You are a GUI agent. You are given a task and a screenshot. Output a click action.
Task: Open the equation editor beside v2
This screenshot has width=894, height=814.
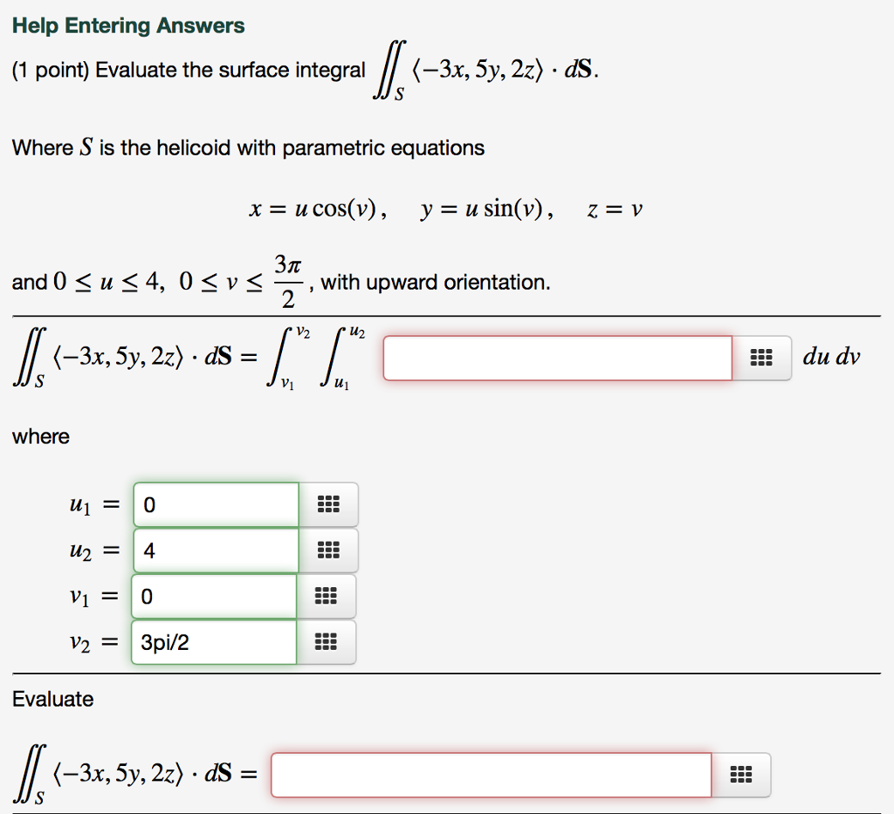click(327, 642)
